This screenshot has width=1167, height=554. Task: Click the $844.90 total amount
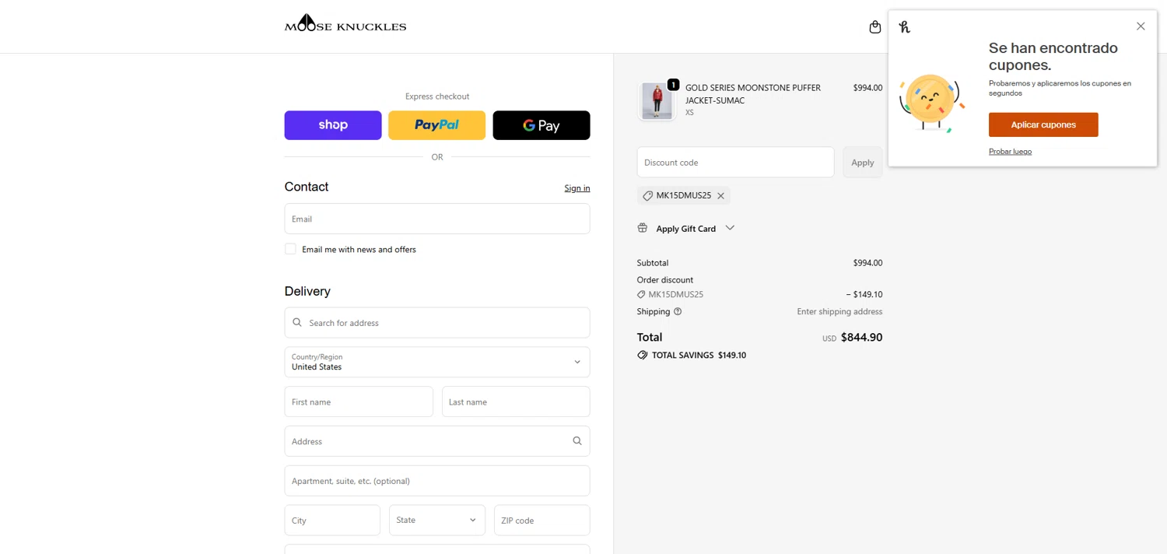coord(861,338)
